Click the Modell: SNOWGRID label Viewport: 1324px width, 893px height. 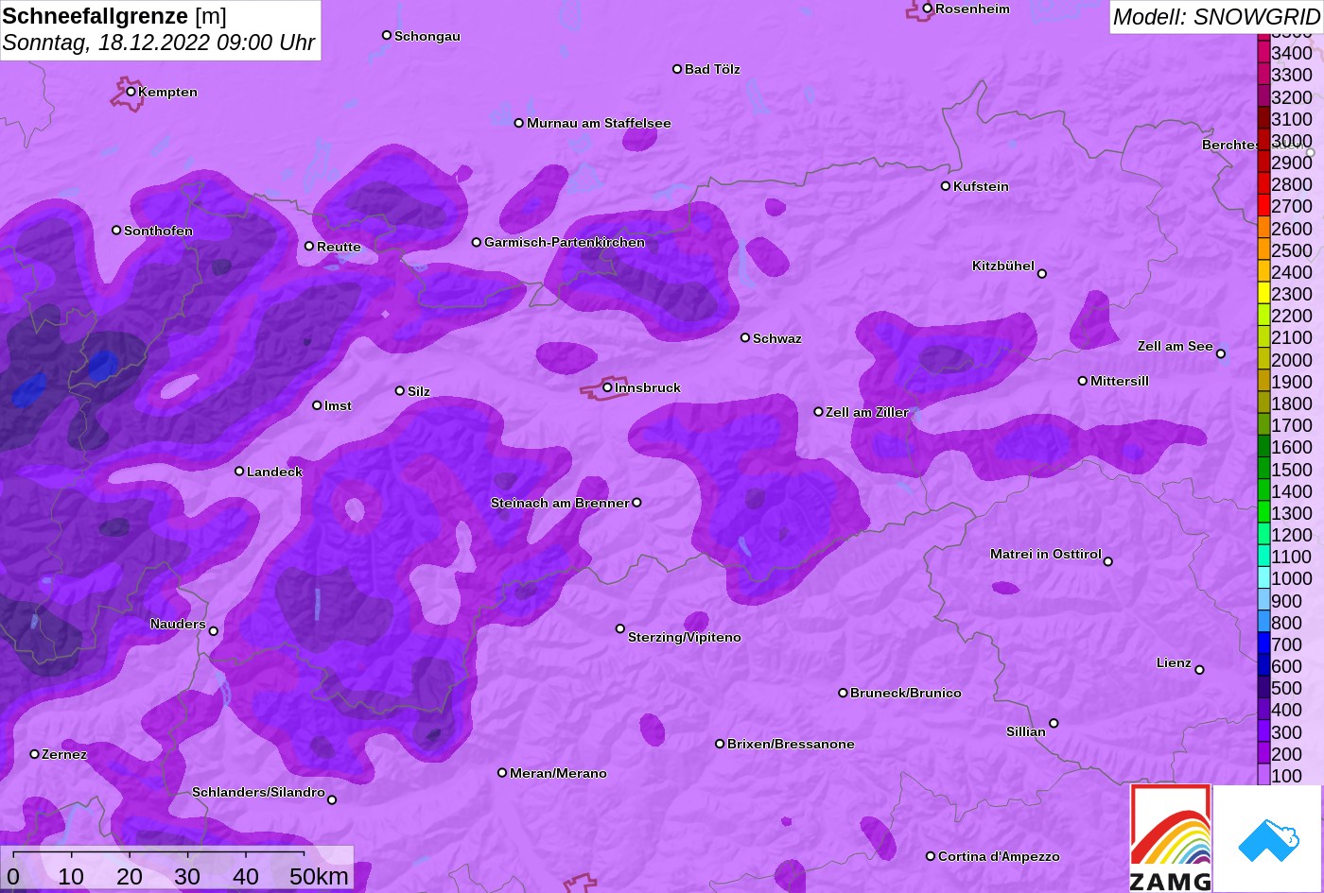pos(1216,16)
